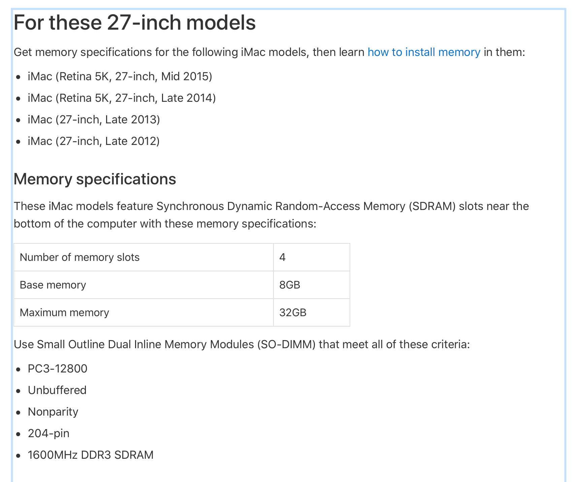Click the "8GB" table value

pos(290,285)
